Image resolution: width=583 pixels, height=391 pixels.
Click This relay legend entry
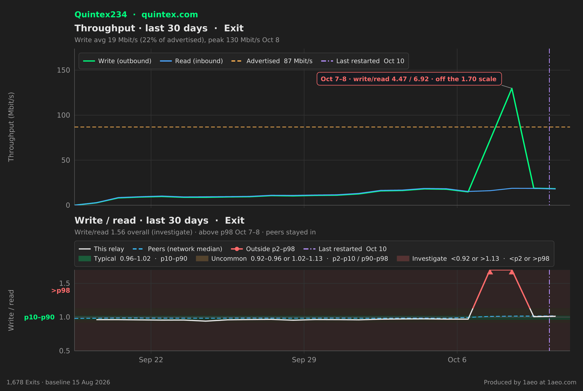click(101, 249)
